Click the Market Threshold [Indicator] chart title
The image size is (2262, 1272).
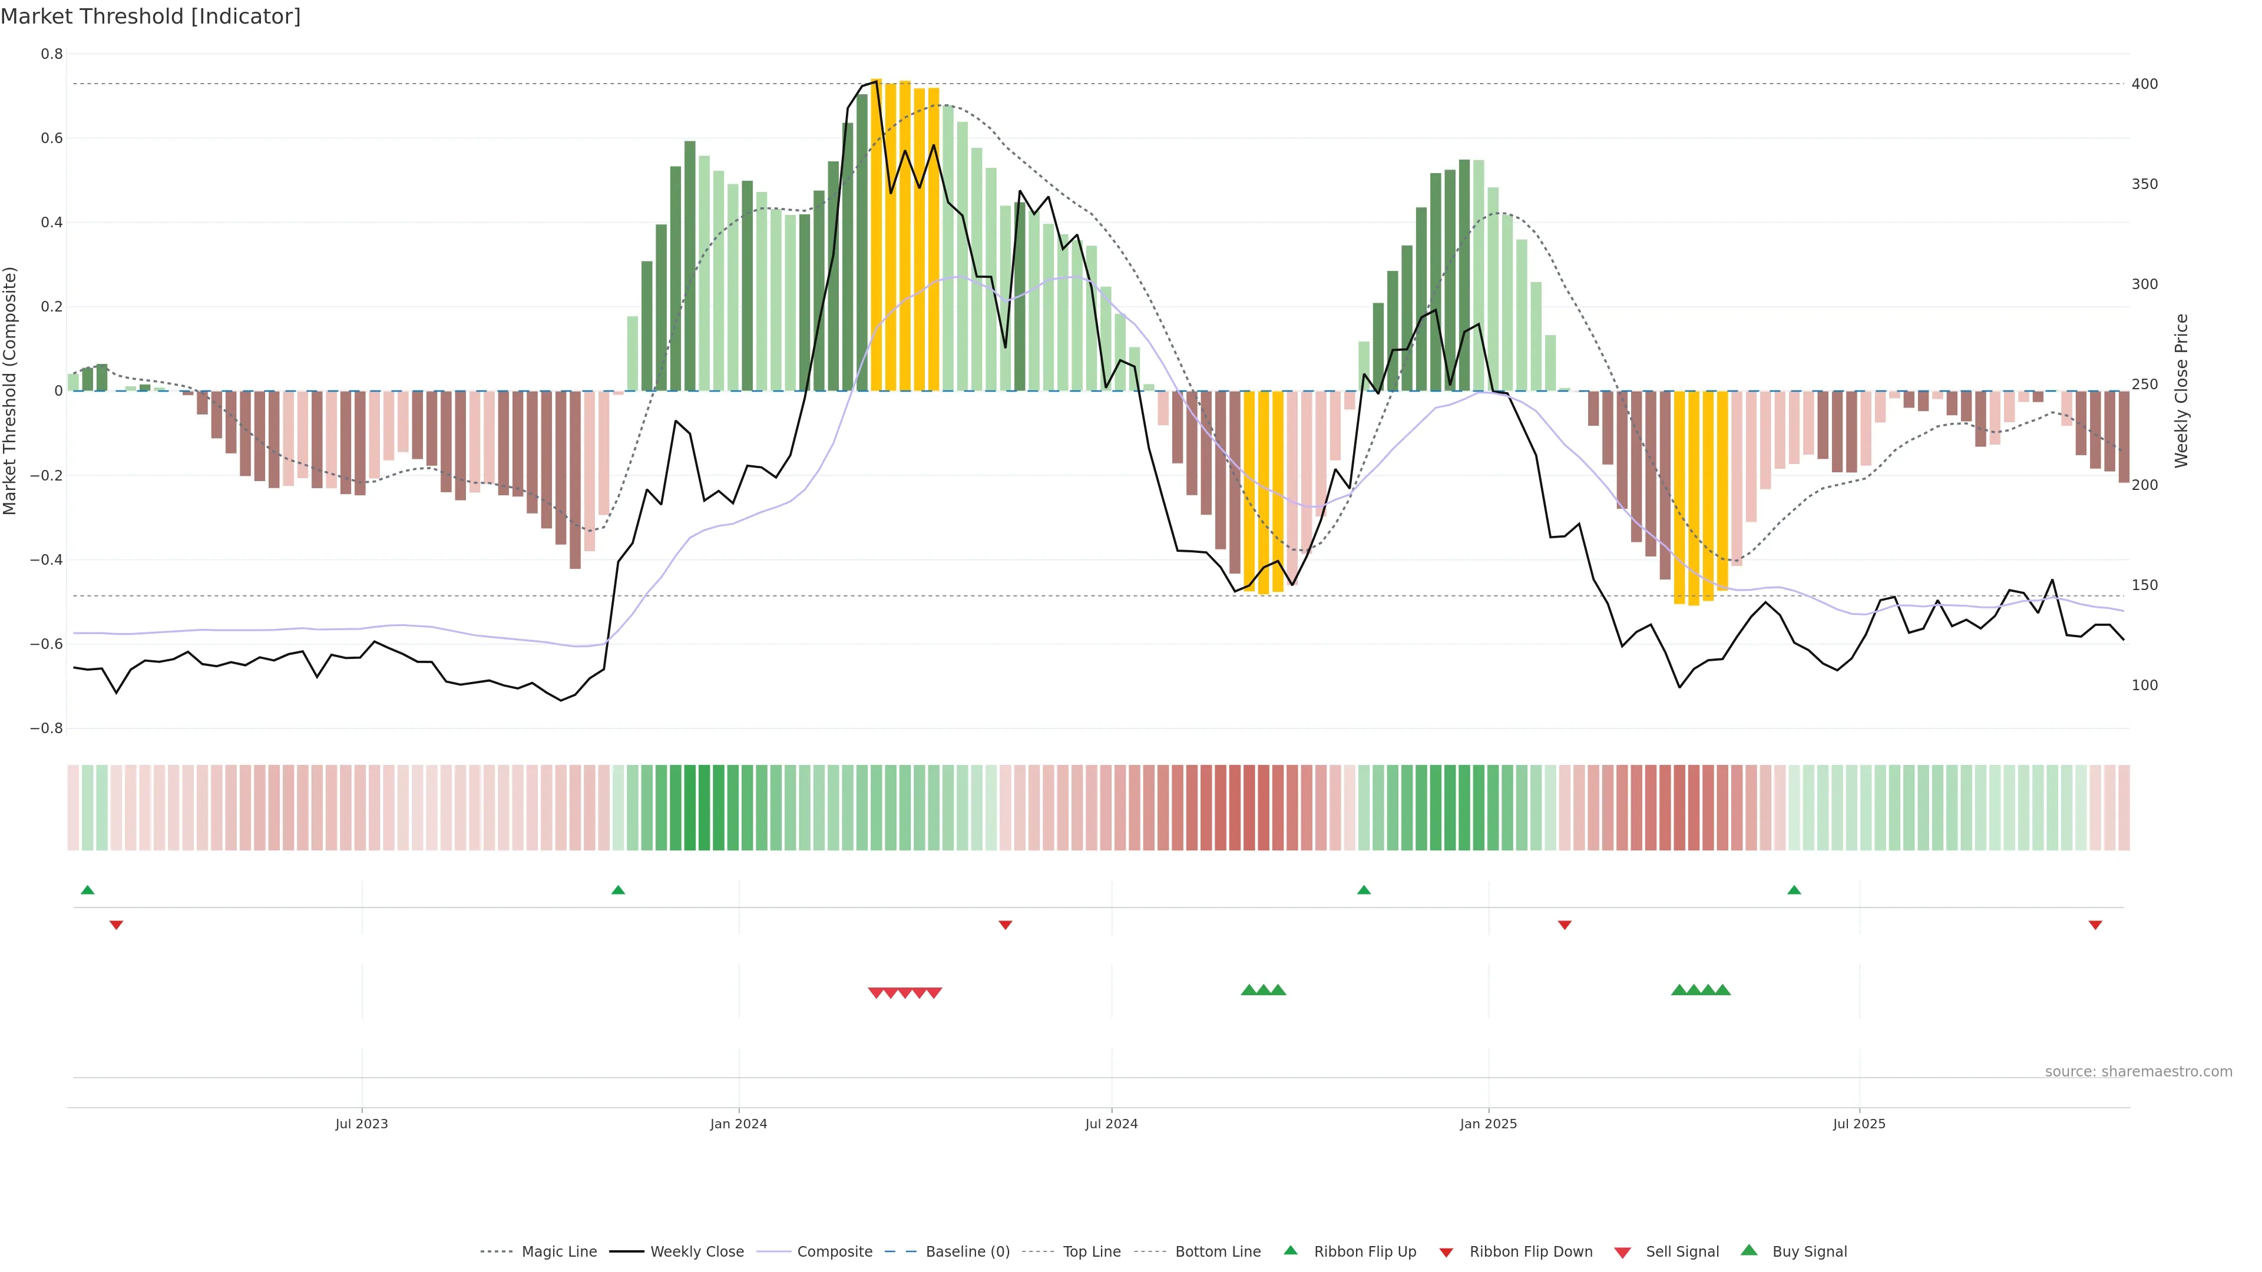(150, 16)
